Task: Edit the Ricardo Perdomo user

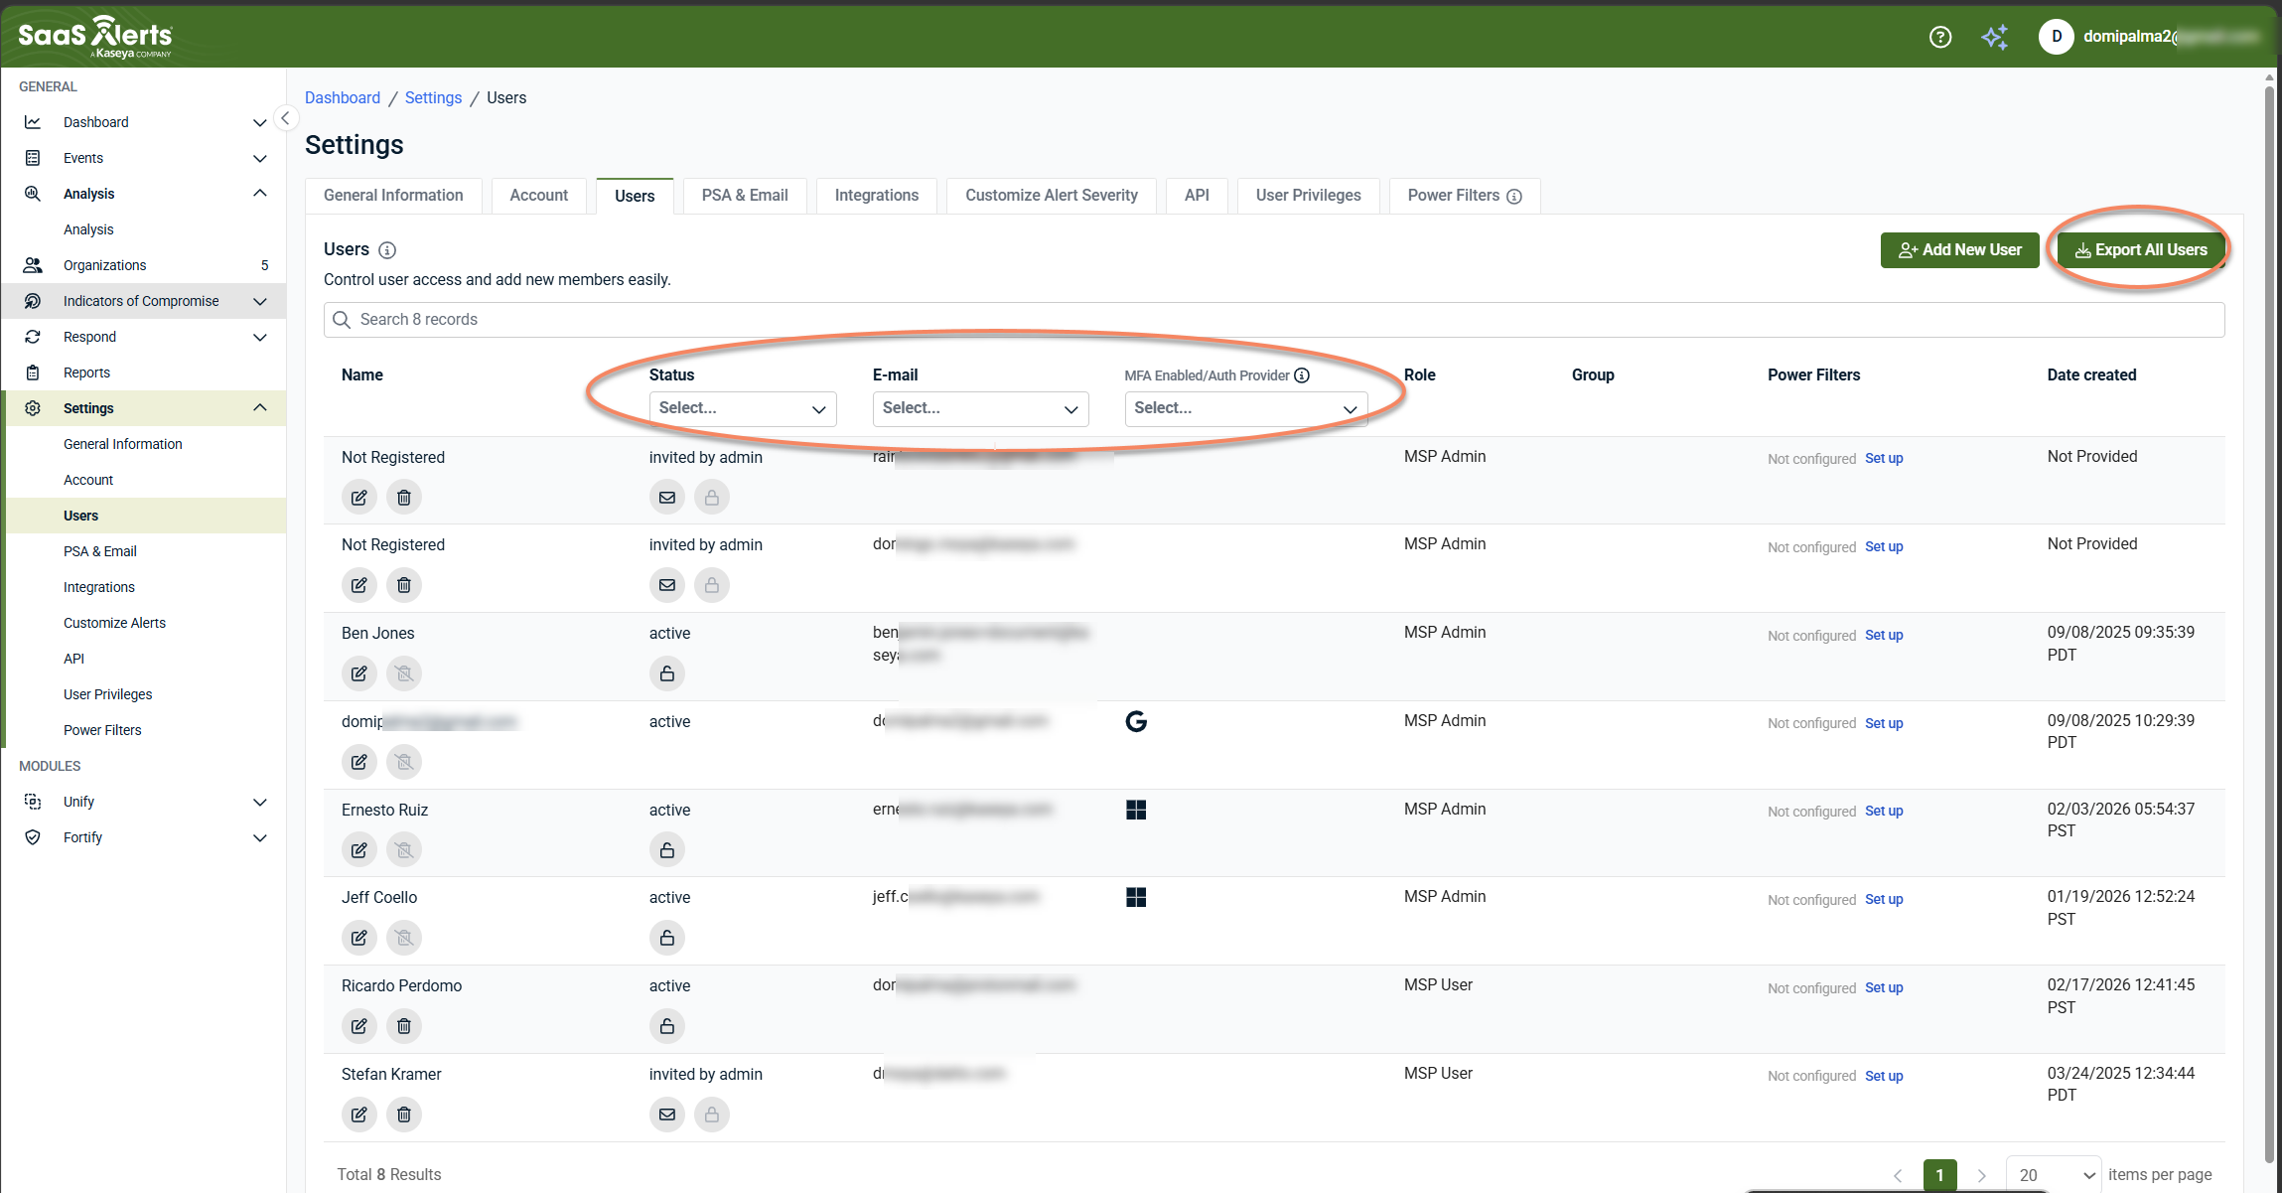Action: [359, 1026]
